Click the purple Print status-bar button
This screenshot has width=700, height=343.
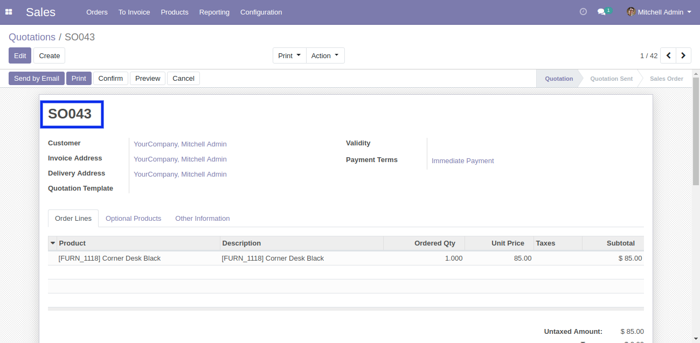click(x=79, y=79)
